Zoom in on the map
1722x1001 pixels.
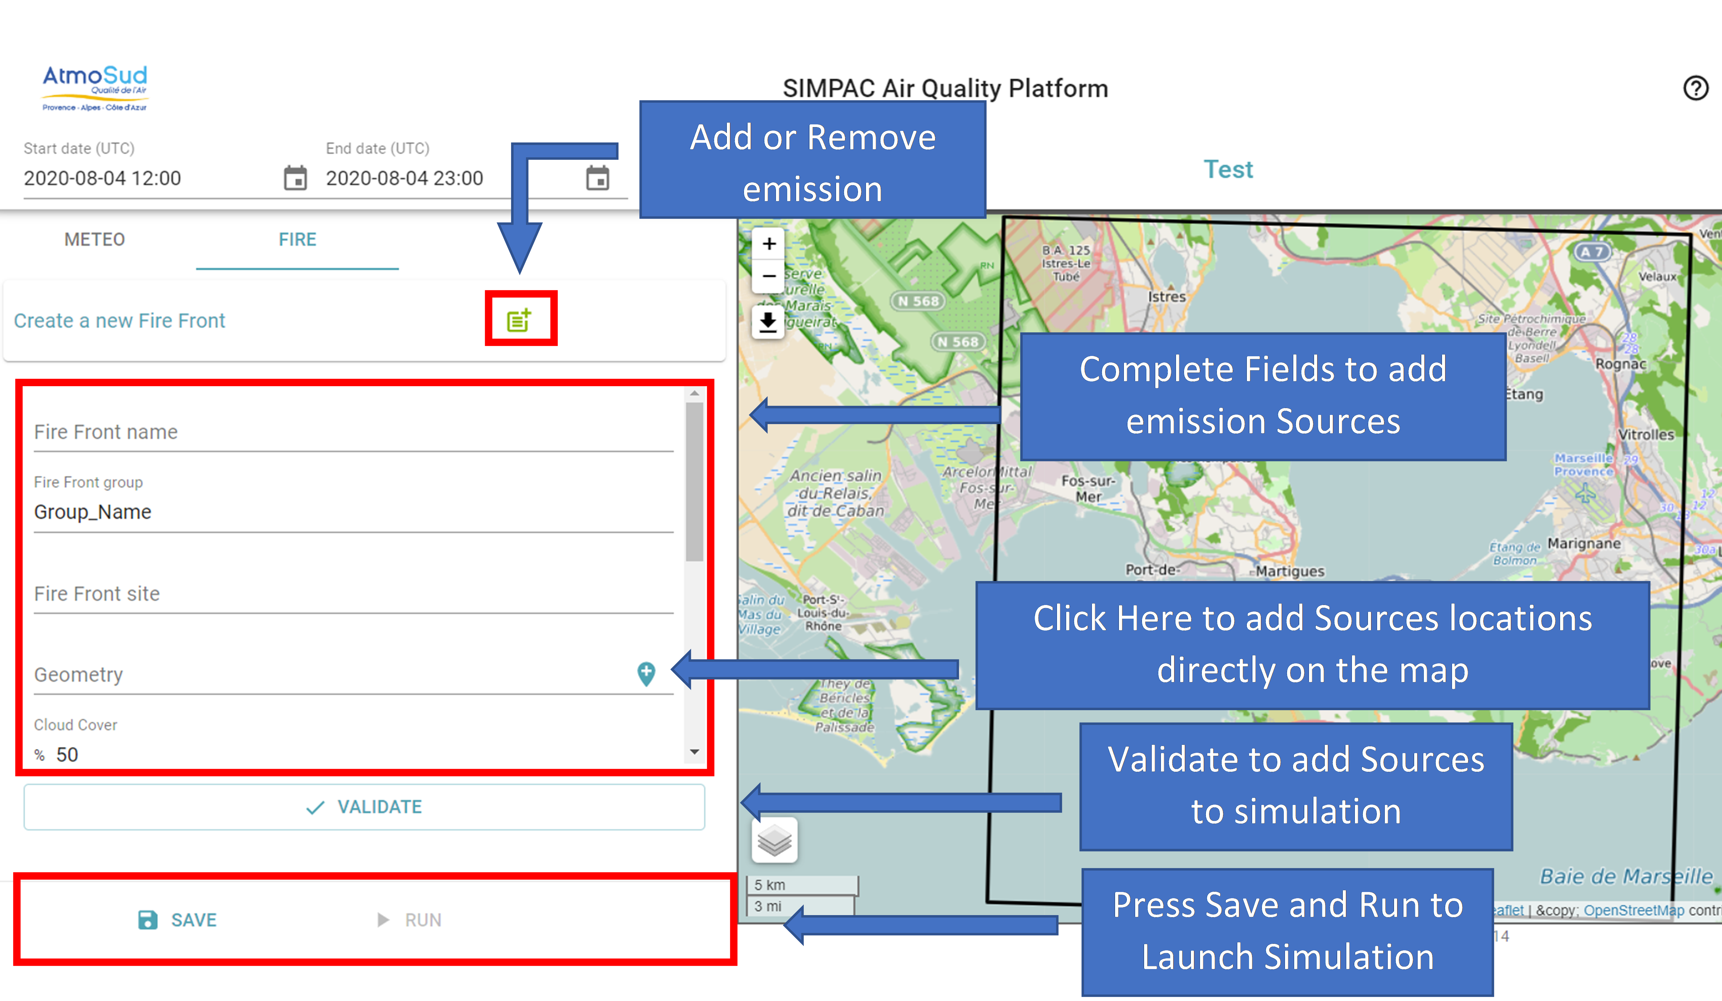(x=769, y=244)
